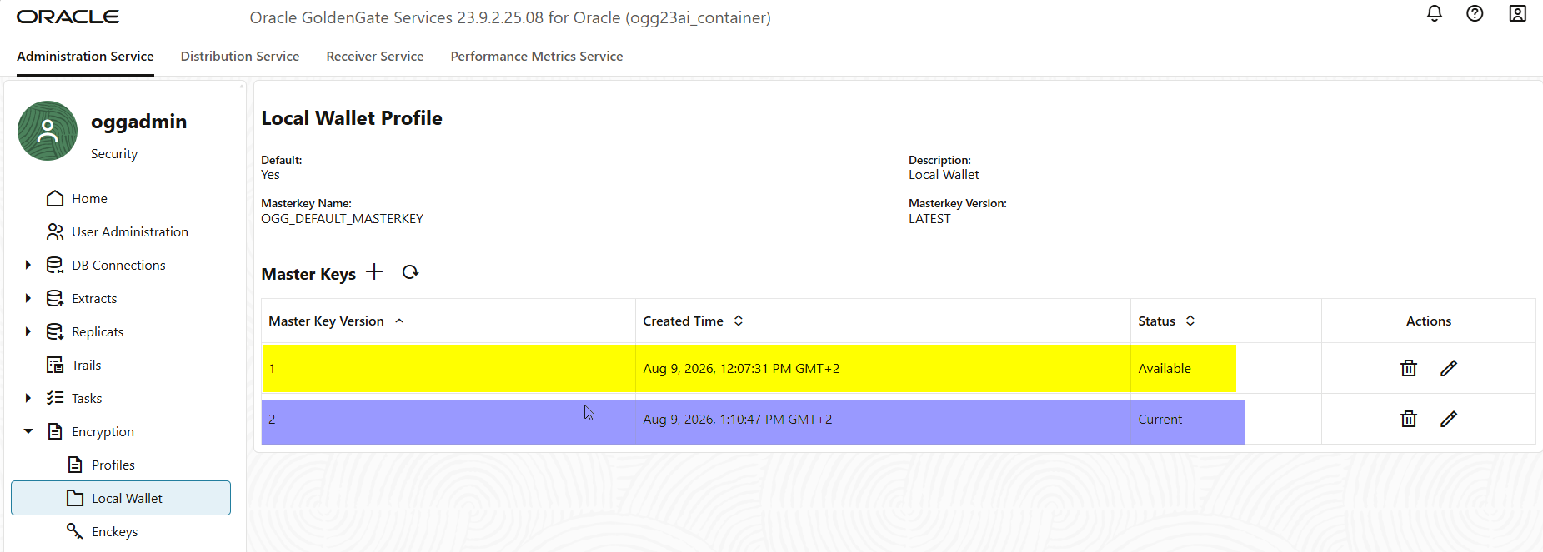Viewport: 1543px width, 552px height.
Task: Click the Local Wallet folder icon
Action: click(75, 498)
